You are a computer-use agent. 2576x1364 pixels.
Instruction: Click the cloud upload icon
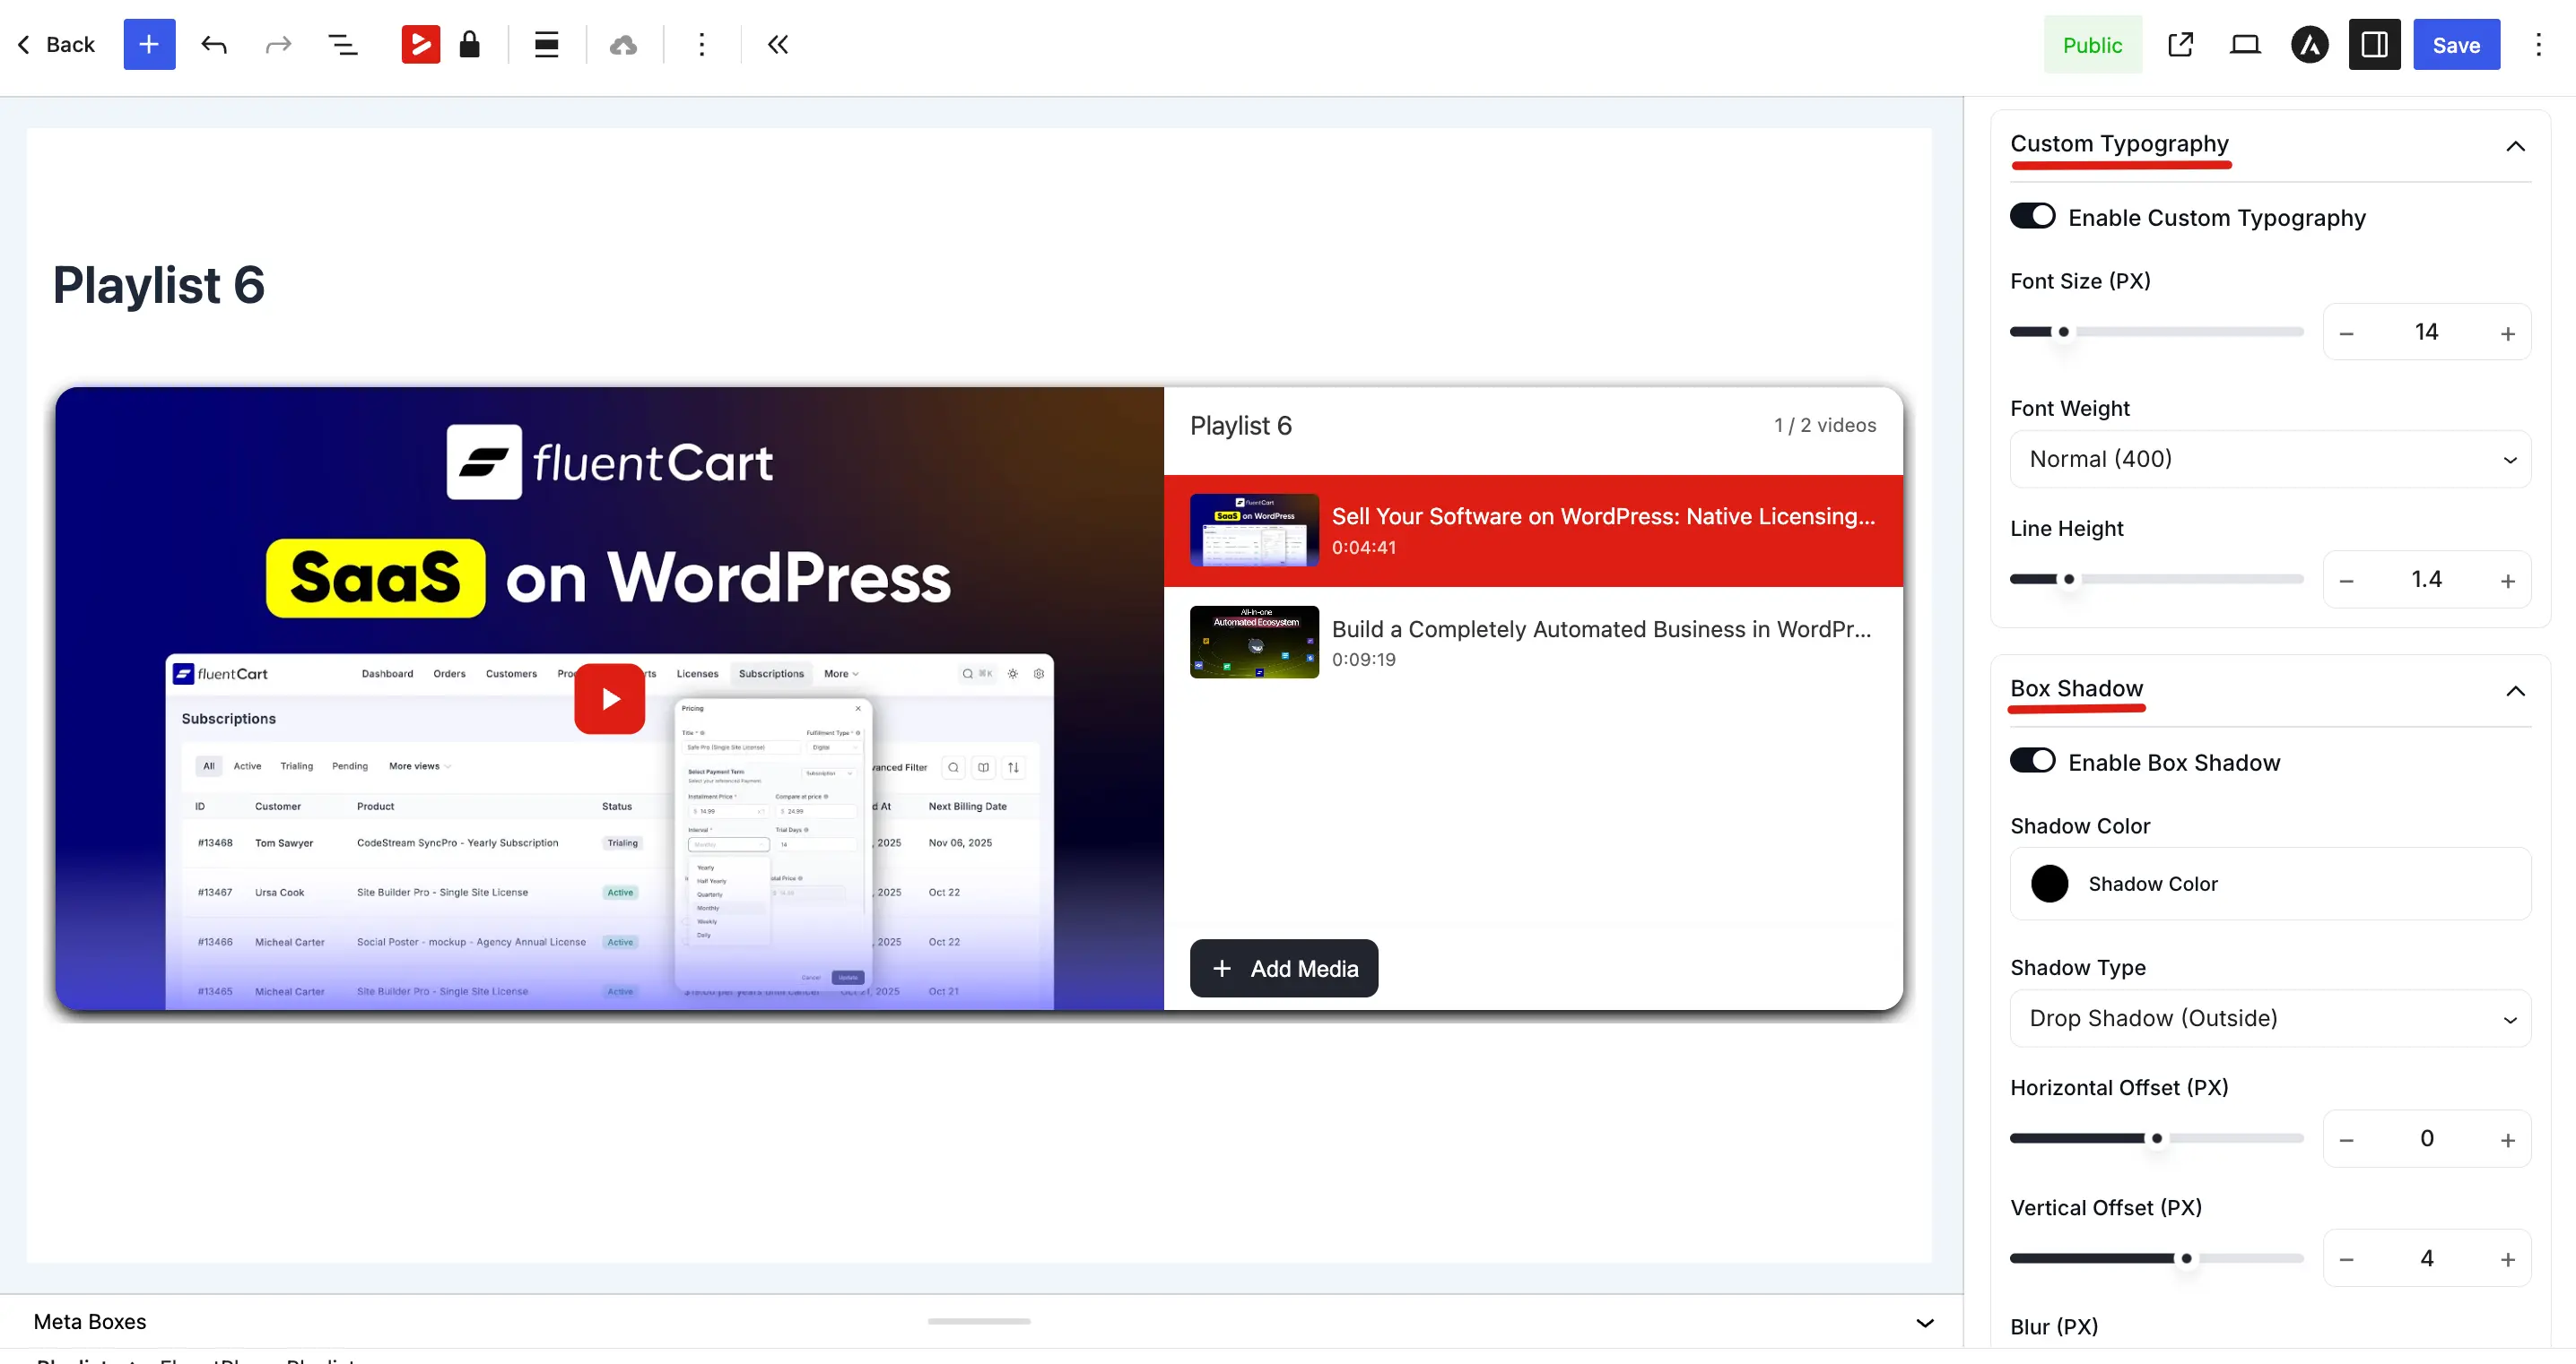(624, 45)
